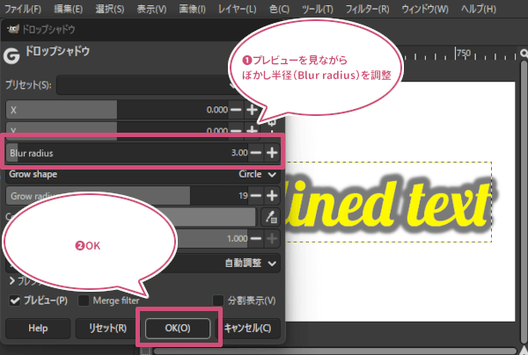This screenshot has width=528, height=355.
Task: Open the Grow shape Circle dropdown
Action: (x=260, y=174)
